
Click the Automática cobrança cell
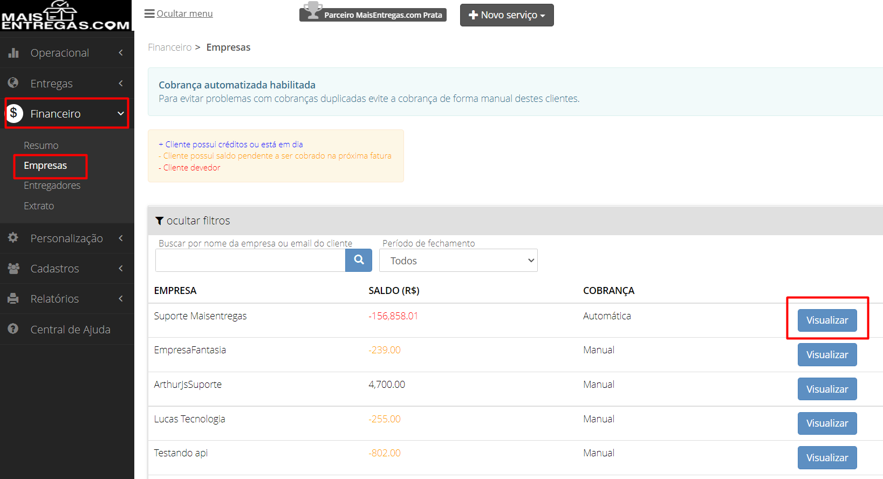[x=607, y=316]
